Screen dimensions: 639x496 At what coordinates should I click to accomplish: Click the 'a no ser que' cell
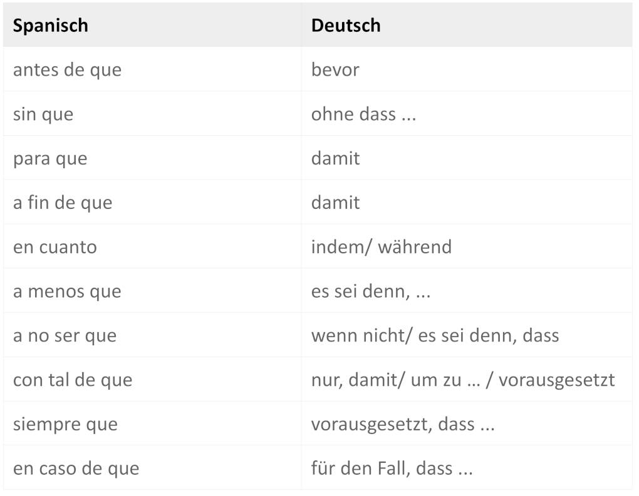[x=65, y=336]
